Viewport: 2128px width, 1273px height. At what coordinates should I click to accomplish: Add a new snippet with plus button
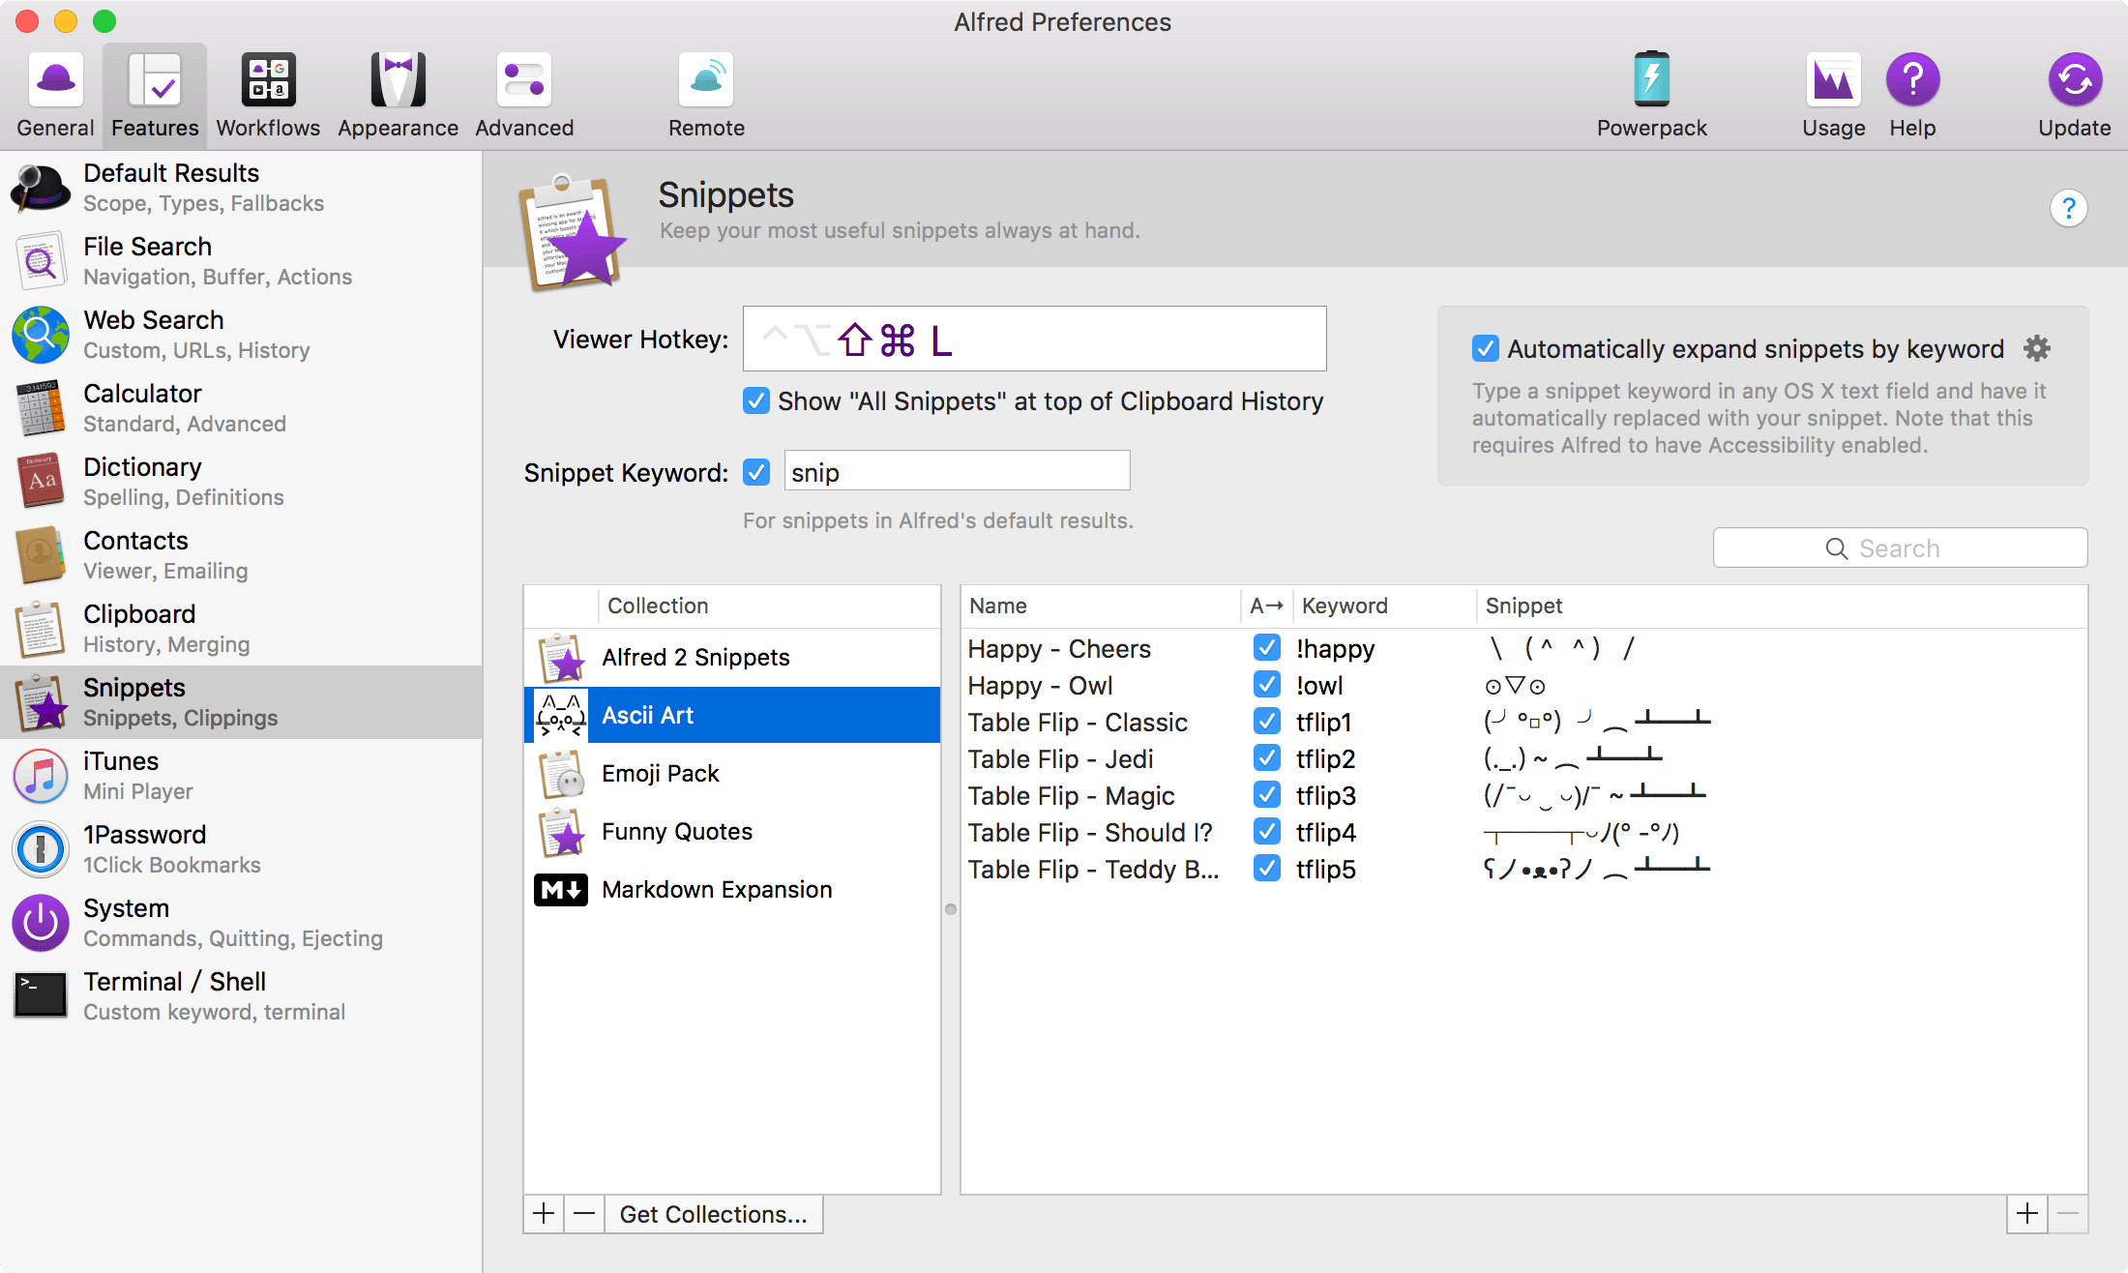tap(2027, 1213)
